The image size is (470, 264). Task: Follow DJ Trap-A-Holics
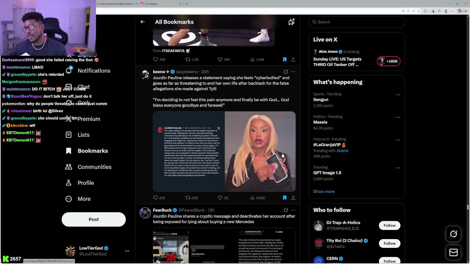click(390, 225)
